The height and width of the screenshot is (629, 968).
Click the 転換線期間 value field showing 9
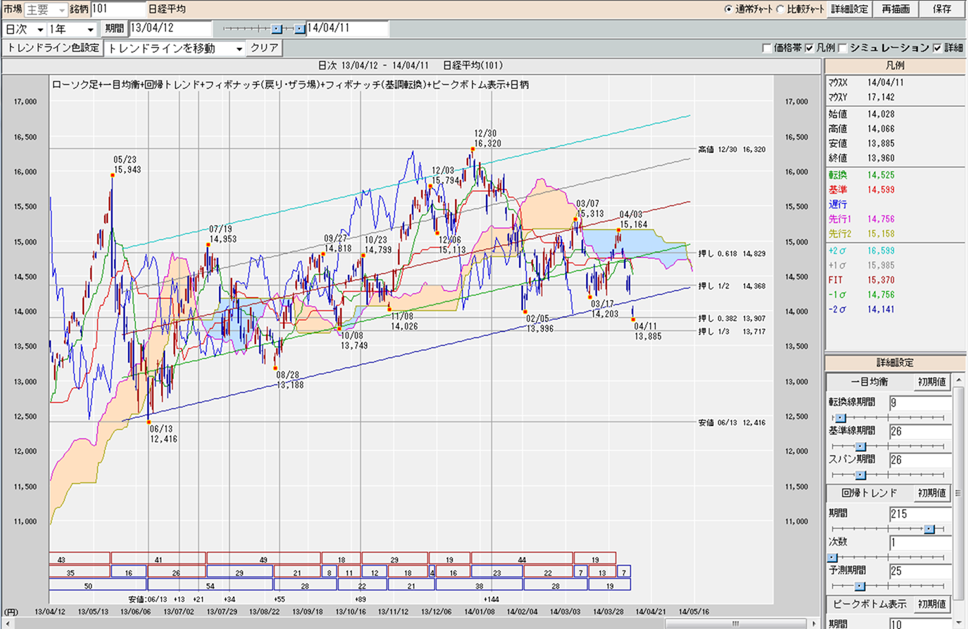click(920, 403)
